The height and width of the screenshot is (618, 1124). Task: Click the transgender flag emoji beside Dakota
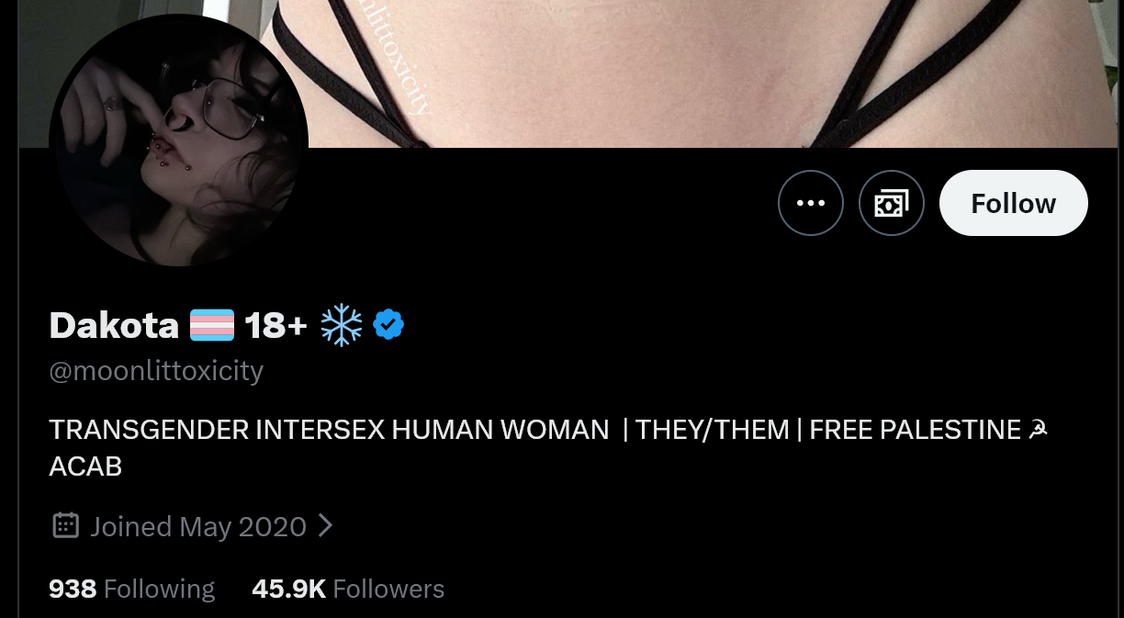(212, 325)
